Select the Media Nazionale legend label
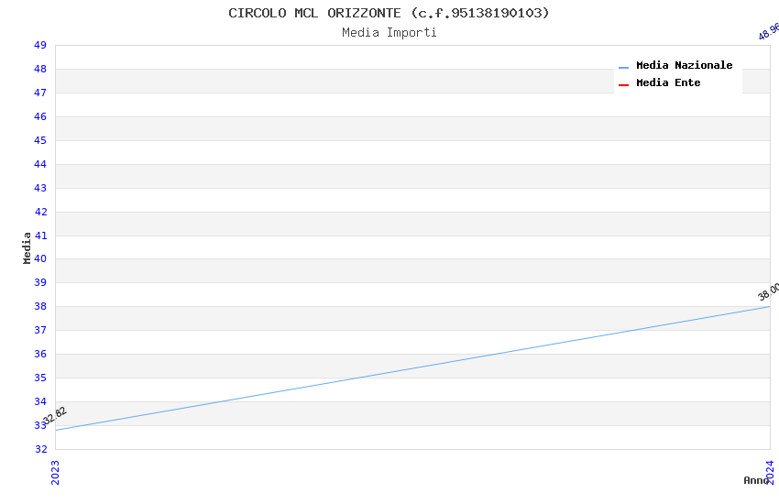Viewport: 779px width, 504px height. [x=684, y=65]
